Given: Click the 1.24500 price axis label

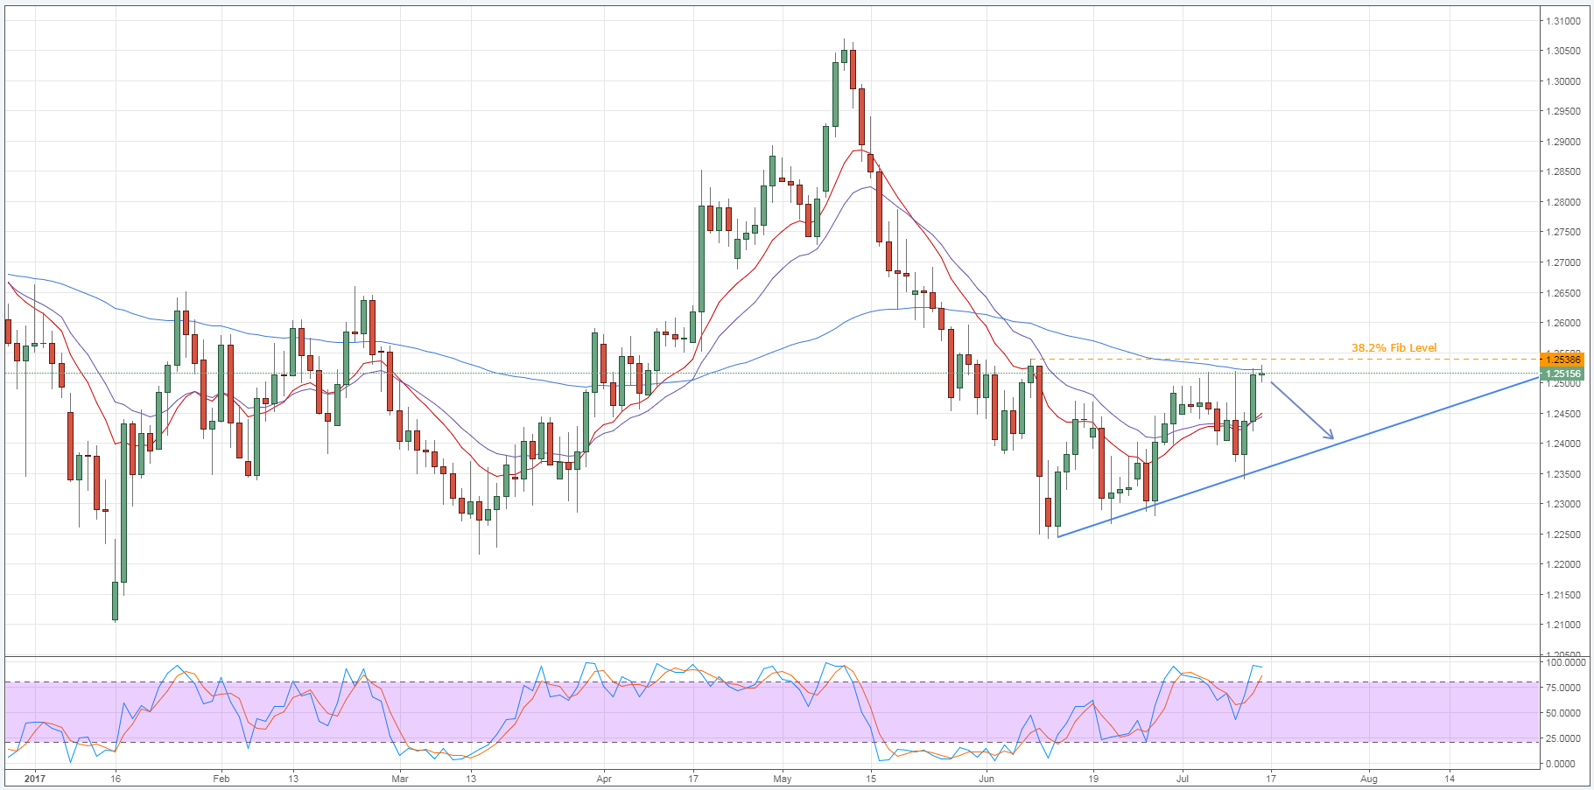Looking at the screenshot, I should (x=1563, y=414).
